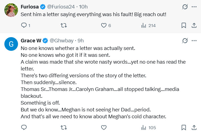Open Grace W's avatar
This screenshot has height=133, width=201.
click(11, 45)
